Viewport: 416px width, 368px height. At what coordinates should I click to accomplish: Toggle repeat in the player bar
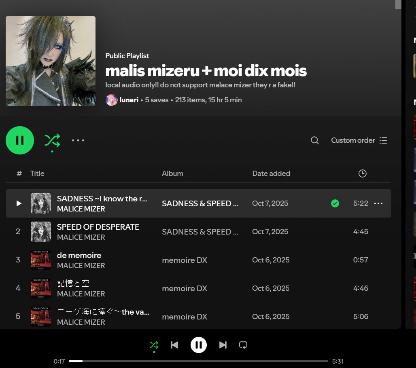[243, 345]
